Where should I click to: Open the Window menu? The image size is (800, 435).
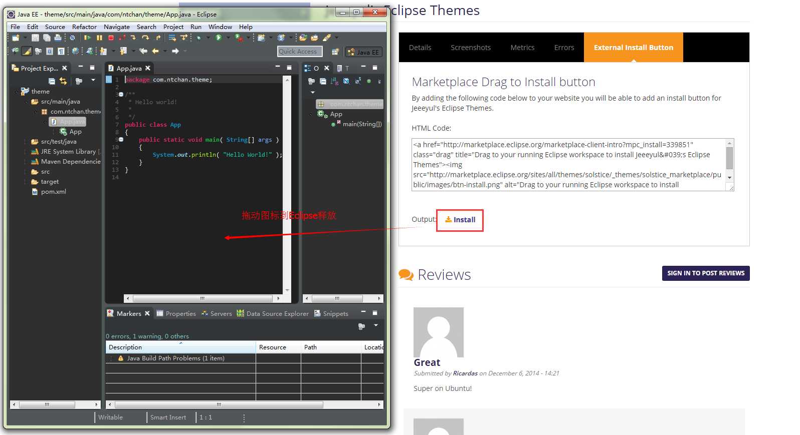coord(220,27)
